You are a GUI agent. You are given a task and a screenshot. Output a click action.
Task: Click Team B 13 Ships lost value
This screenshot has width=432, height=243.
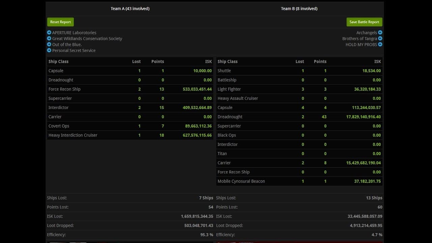(x=374, y=198)
